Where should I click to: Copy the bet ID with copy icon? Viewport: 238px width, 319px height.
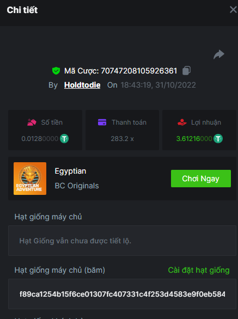pos(186,71)
